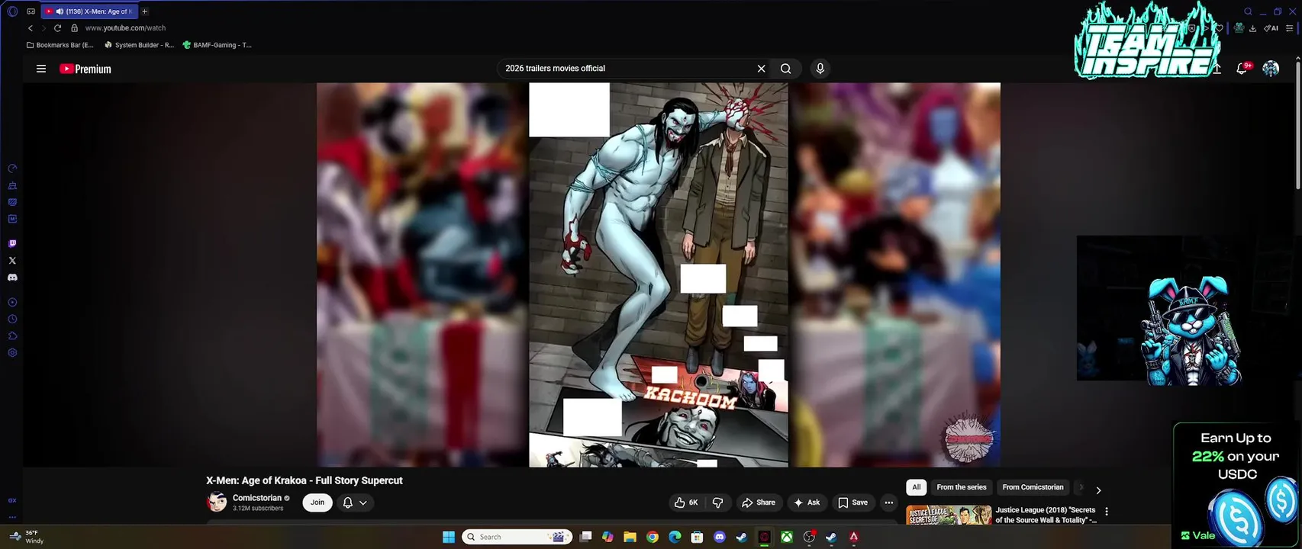
Task: Open a new browser tab
Action: coord(144,11)
